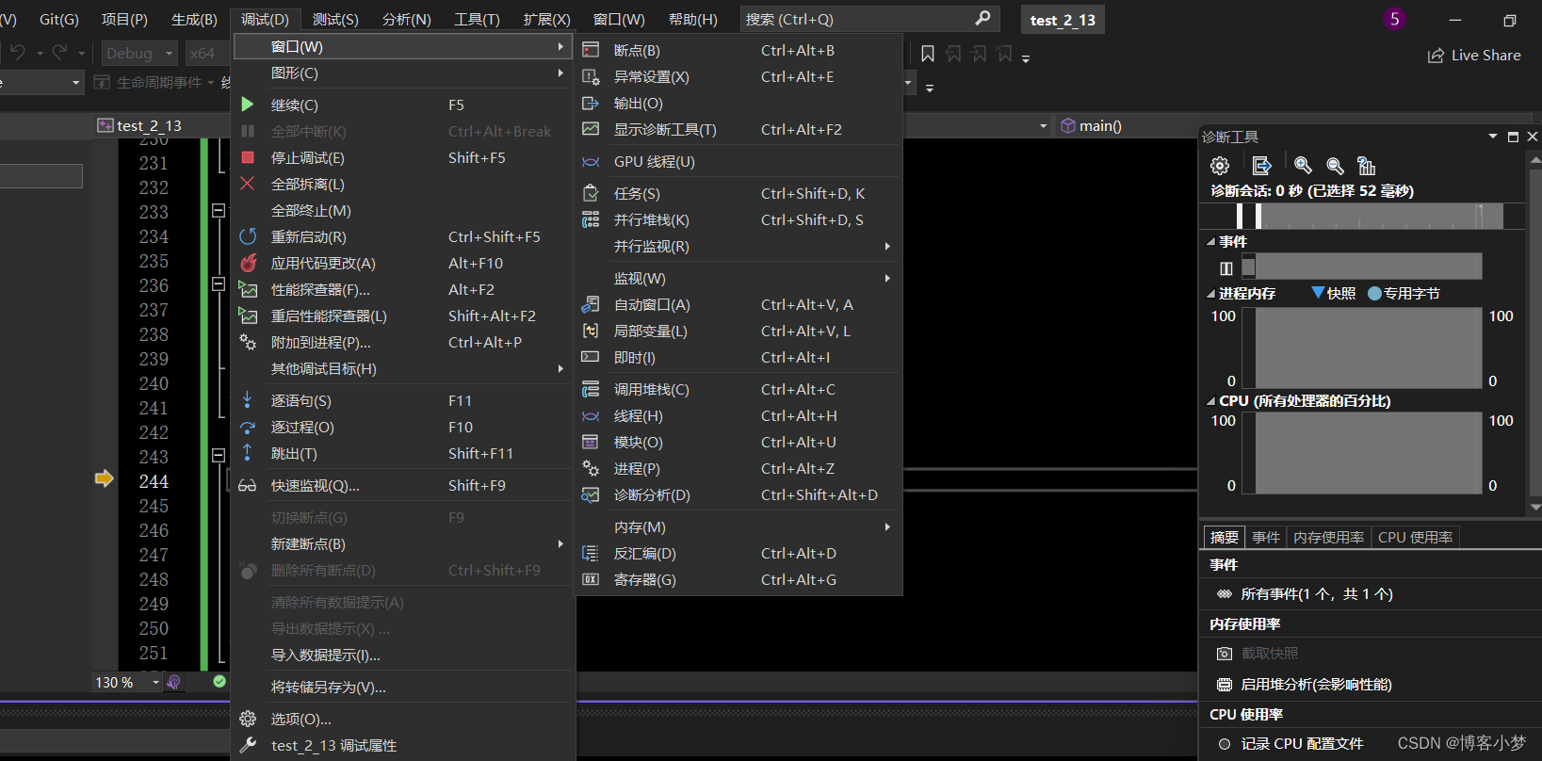Collapse the code fold box at line 233
The image size is (1542, 761).
219,211
